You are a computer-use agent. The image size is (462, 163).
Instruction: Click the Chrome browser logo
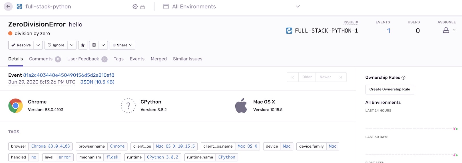16,106
